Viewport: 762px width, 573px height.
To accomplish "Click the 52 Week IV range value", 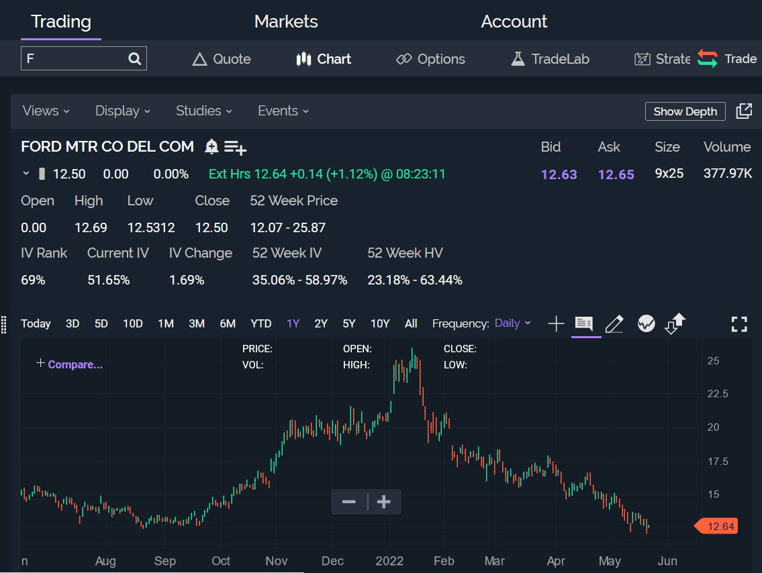I will pos(299,280).
